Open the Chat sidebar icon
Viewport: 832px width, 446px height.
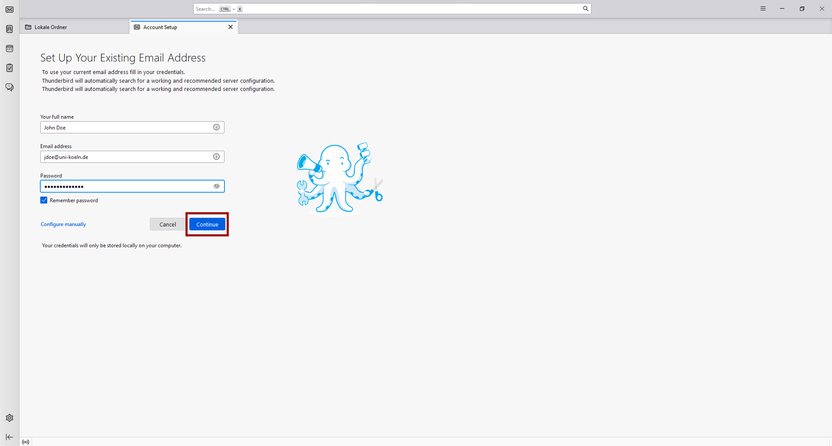10,87
